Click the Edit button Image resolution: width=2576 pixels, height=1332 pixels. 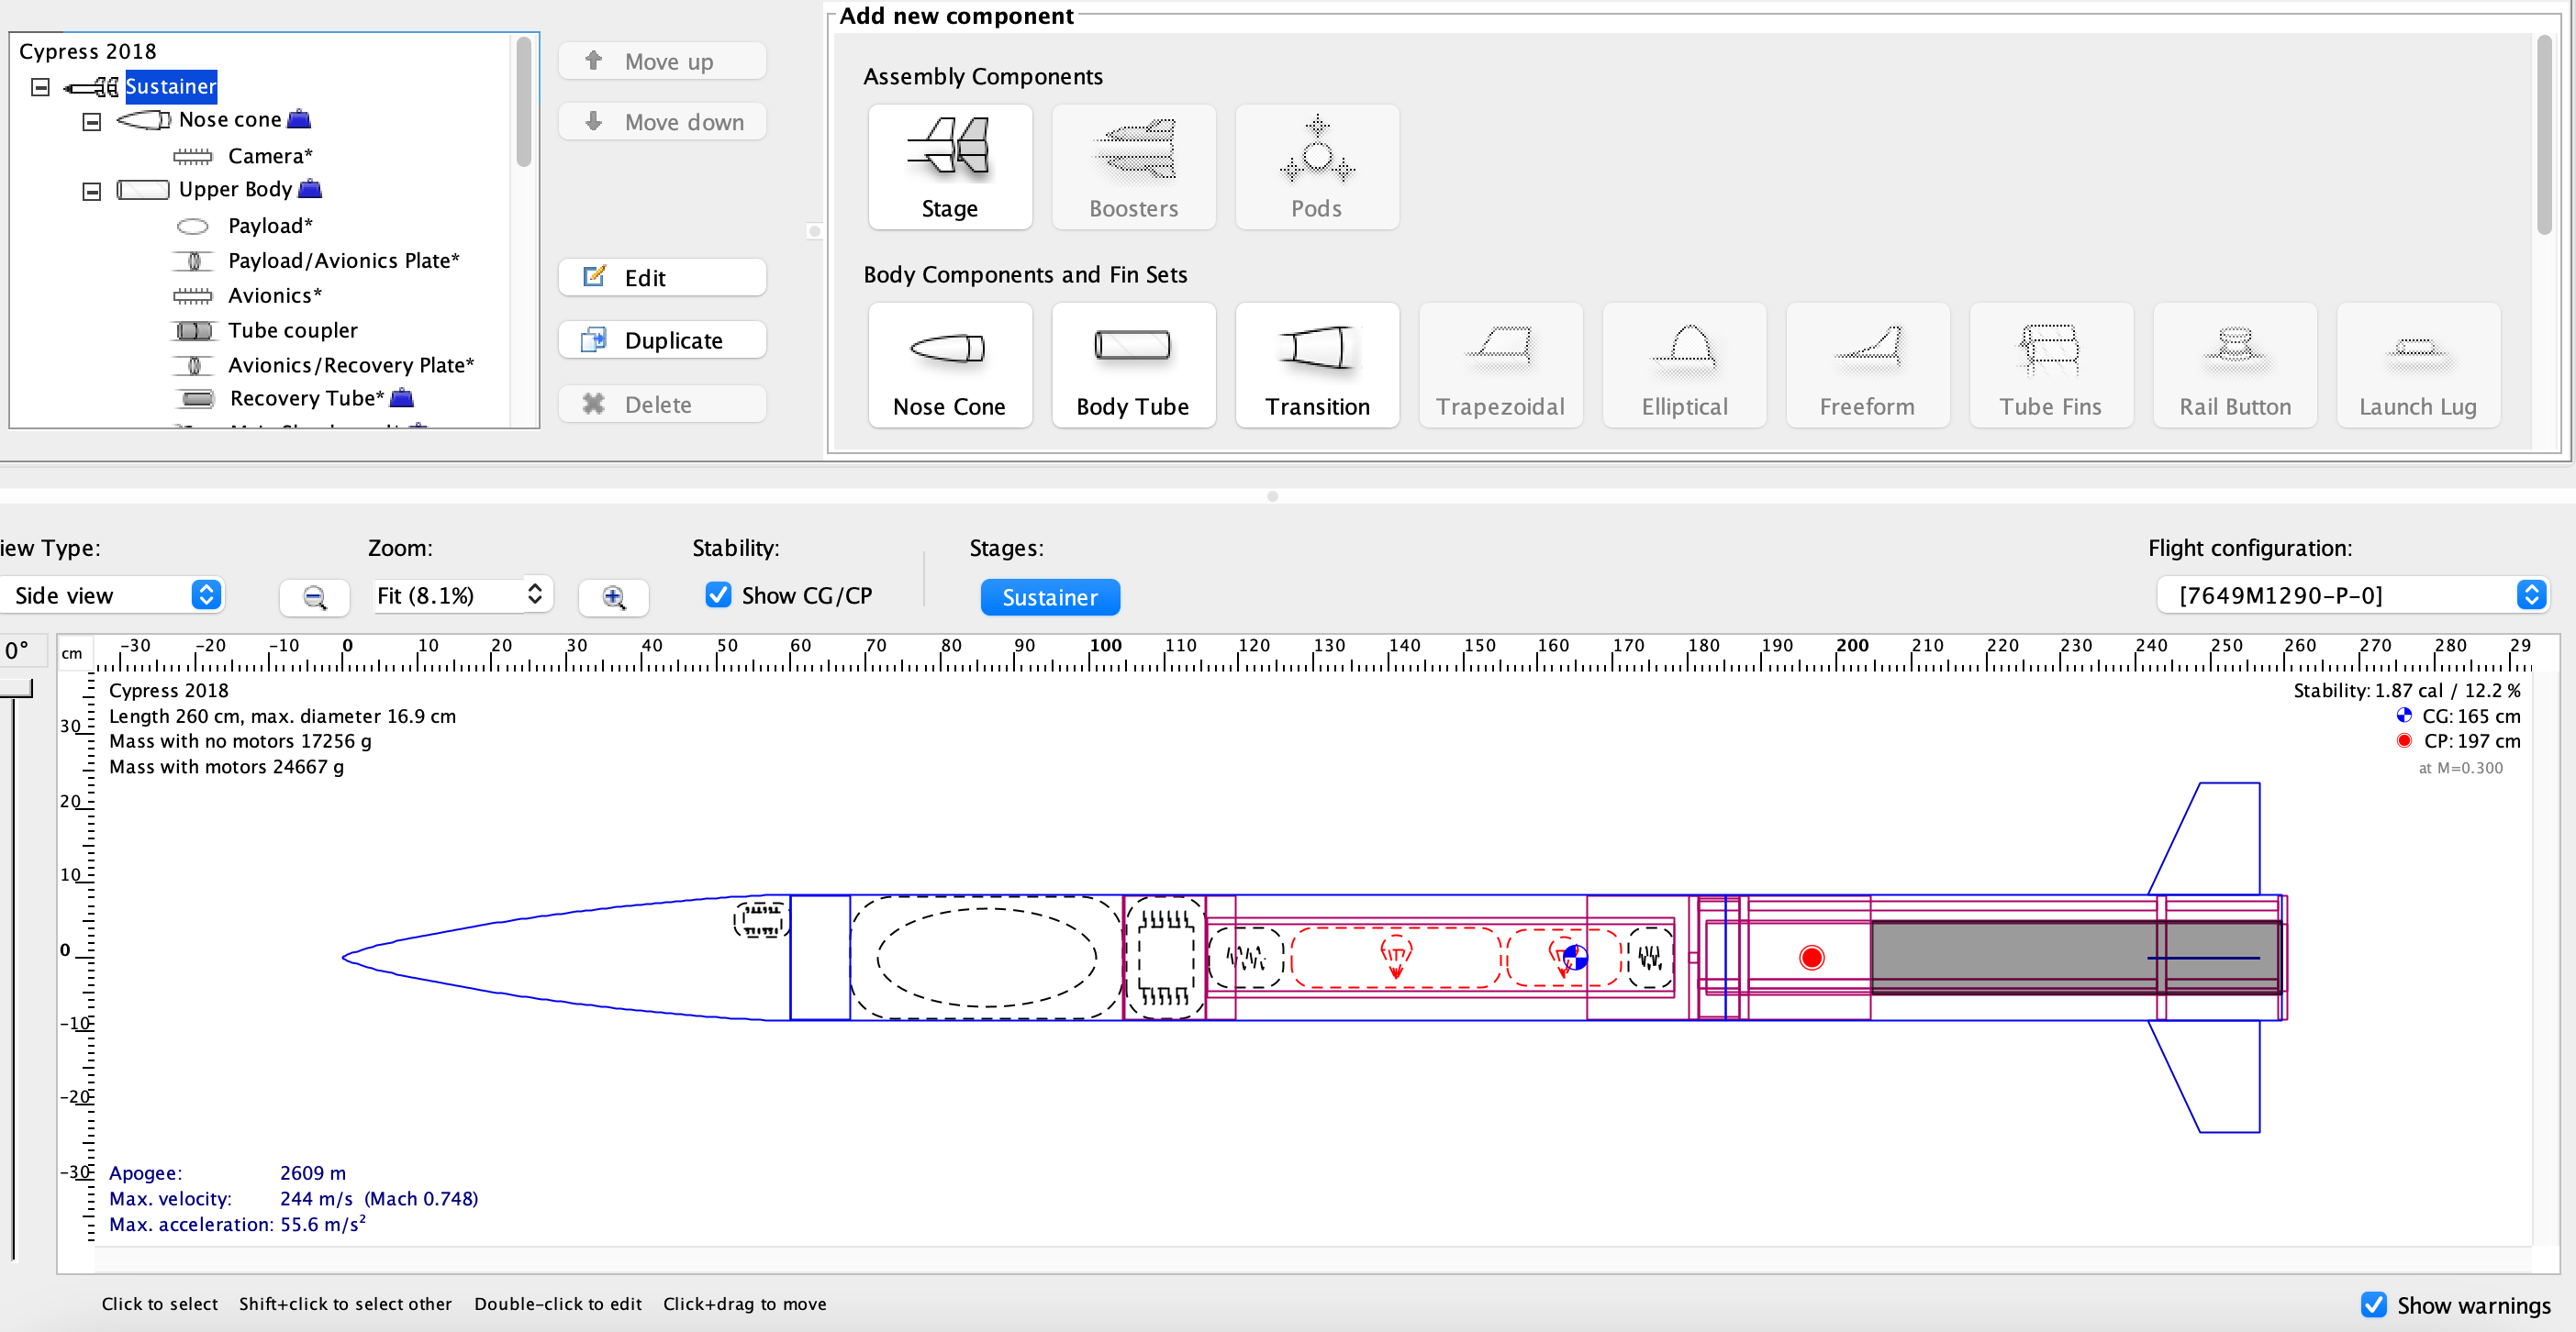(x=661, y=278)
